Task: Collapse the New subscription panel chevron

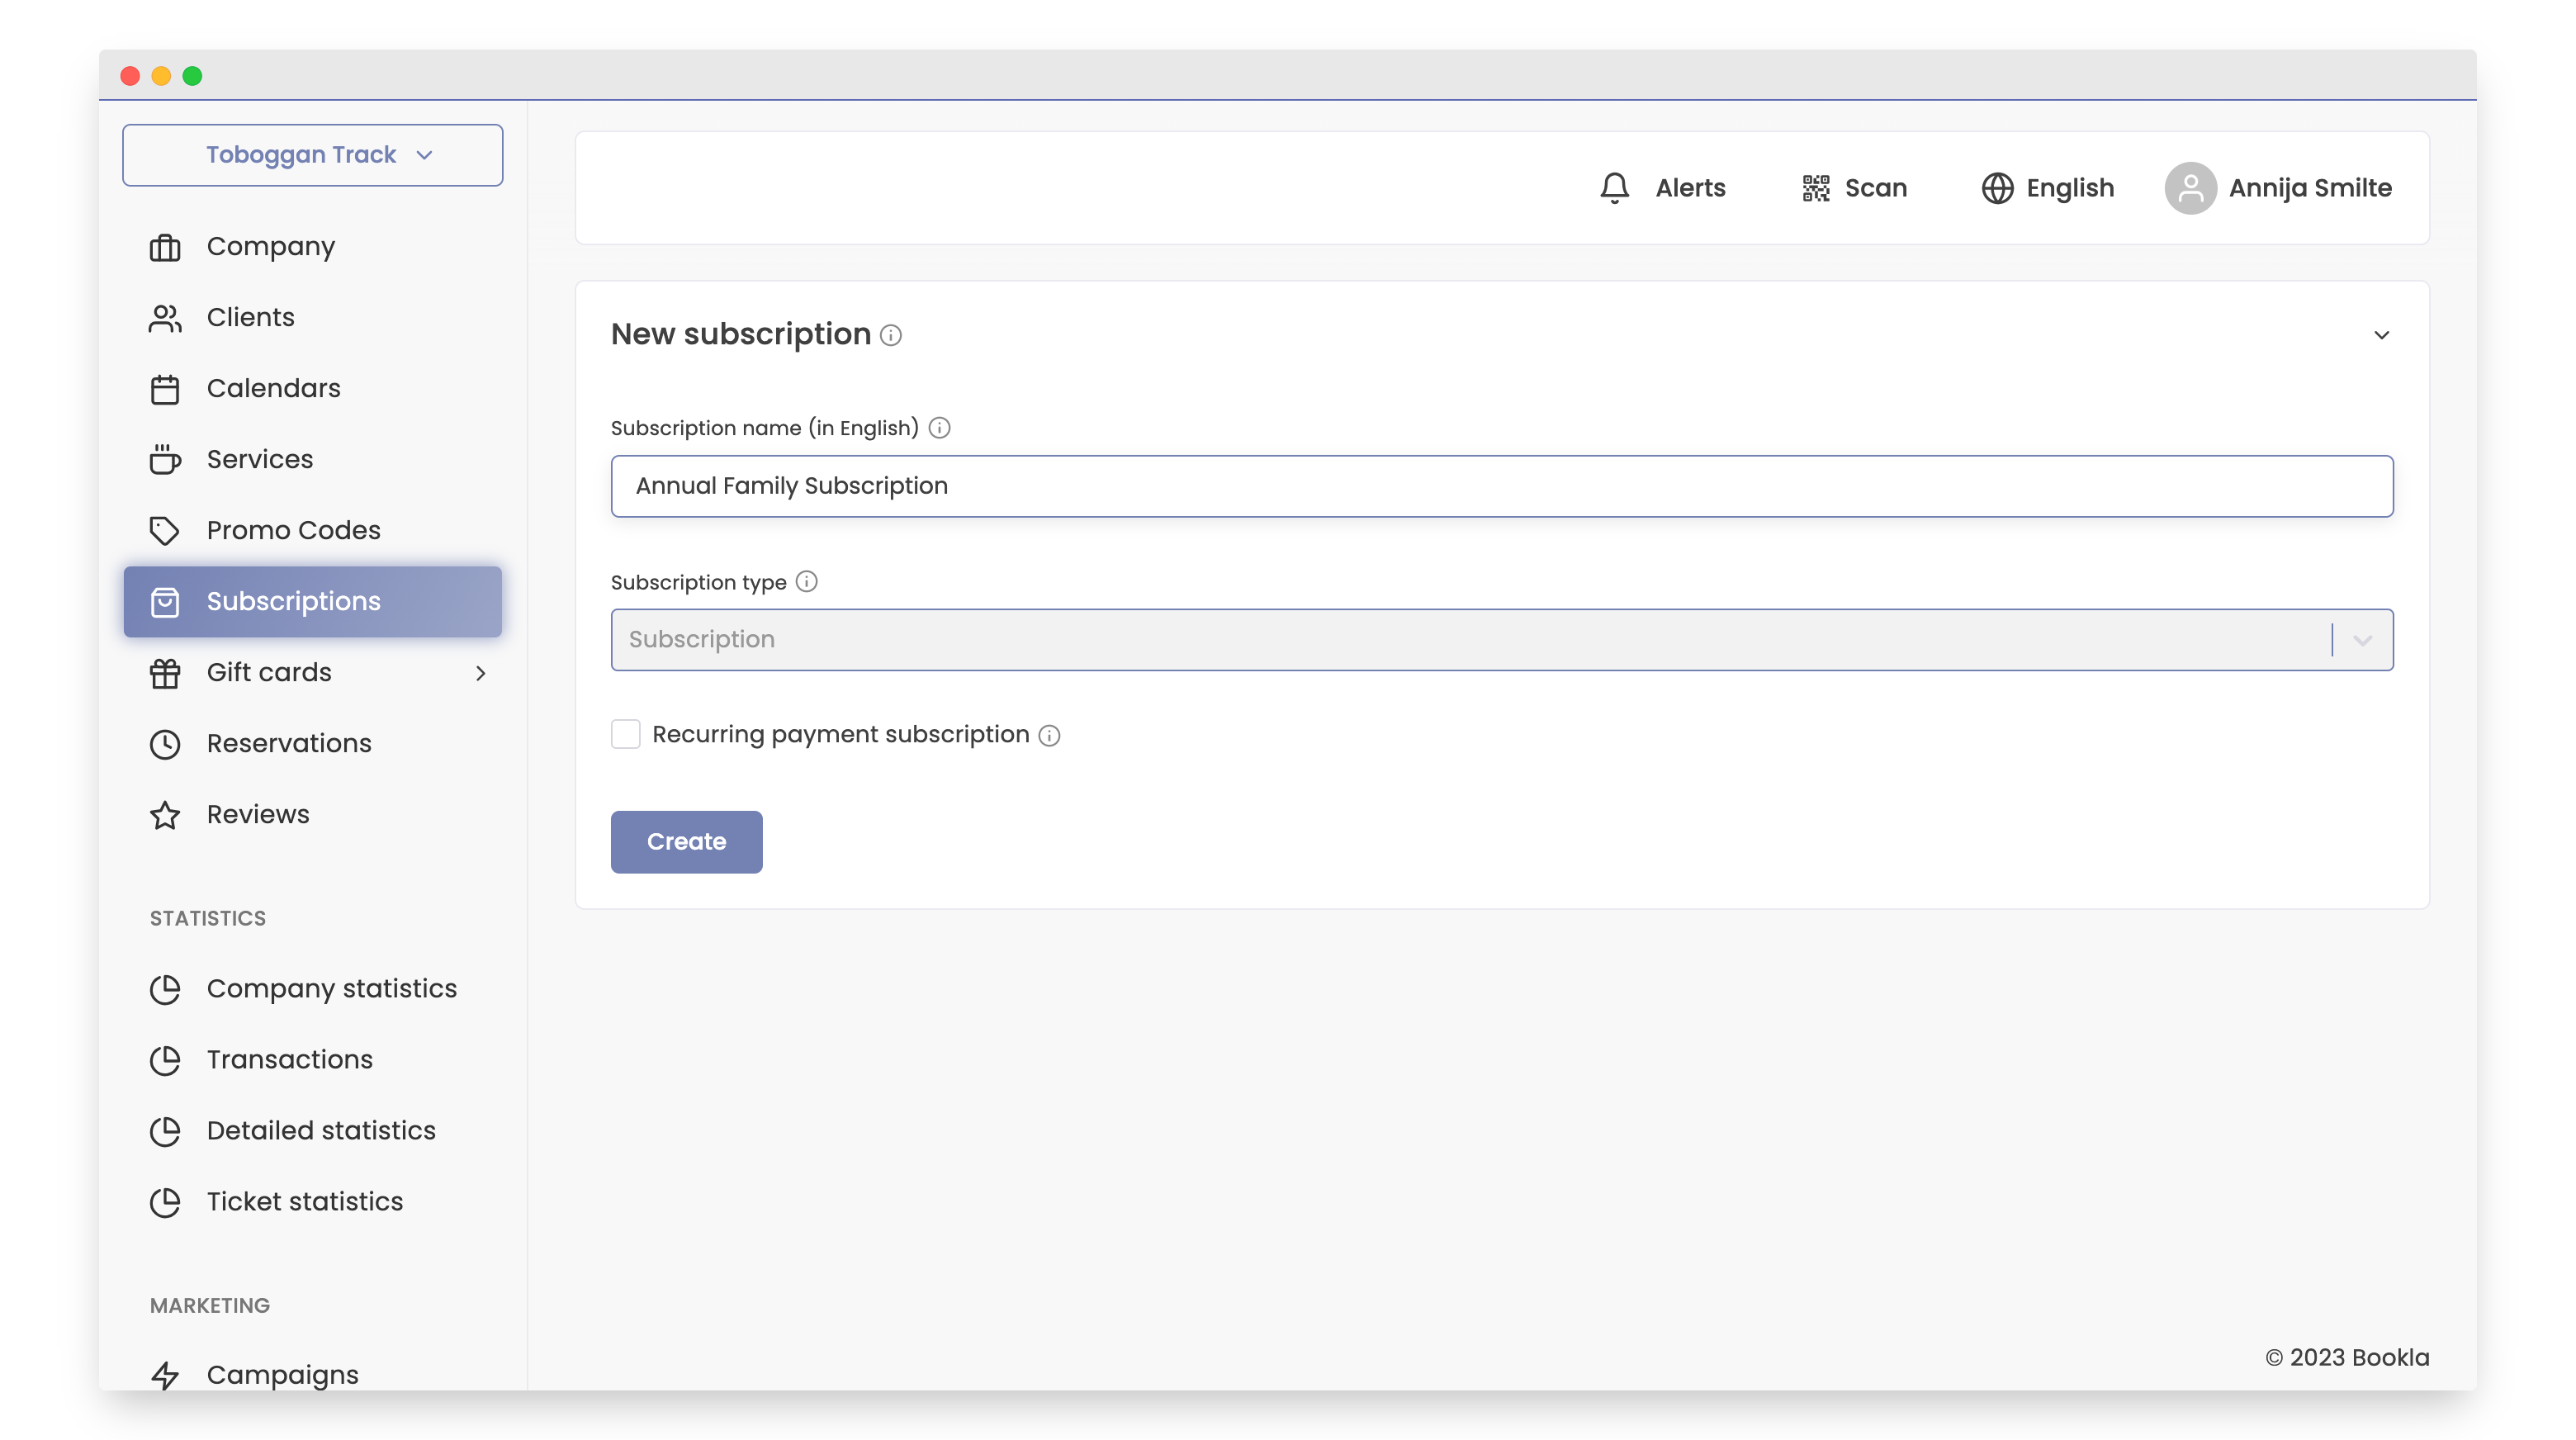Action: pos(2381,335)
